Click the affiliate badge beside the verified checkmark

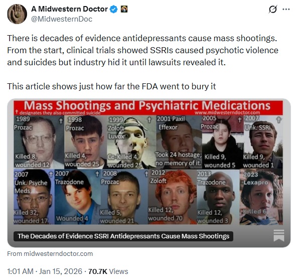[124, 9]
